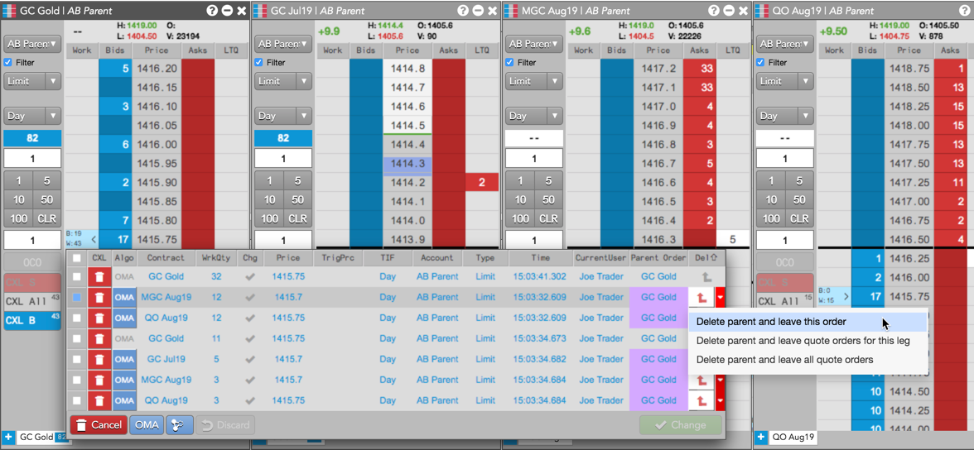This screenshot has height=450, width=974.
Task: Open help icon in MGC Aug19 window title bar
Action: pyautogui.click(x=714, y=11)
